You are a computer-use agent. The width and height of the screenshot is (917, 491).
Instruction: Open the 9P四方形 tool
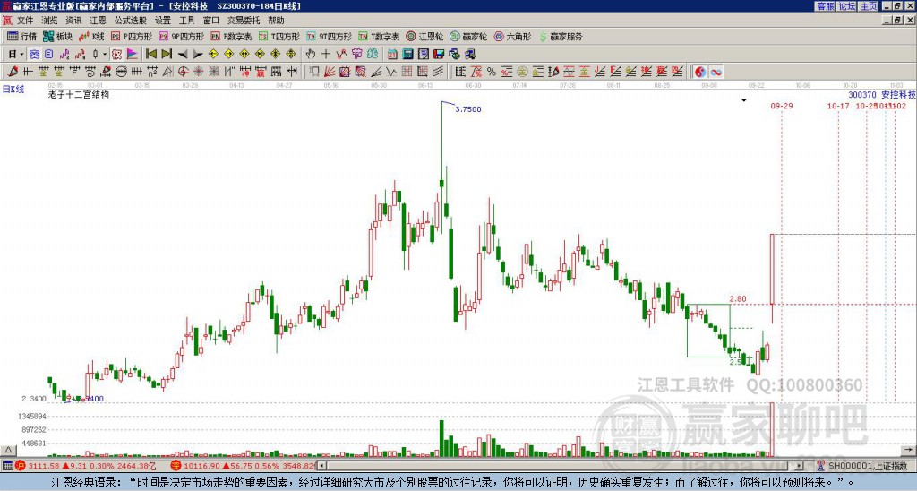182,36
